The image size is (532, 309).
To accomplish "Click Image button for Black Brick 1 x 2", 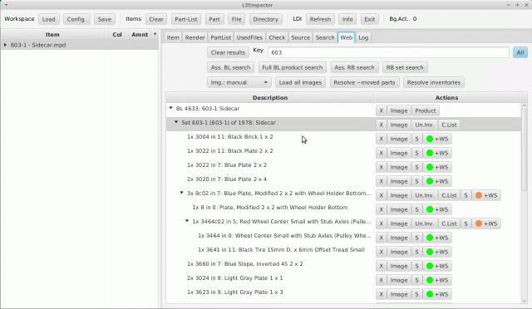I will pyautogui.click(x=399, y=139).
